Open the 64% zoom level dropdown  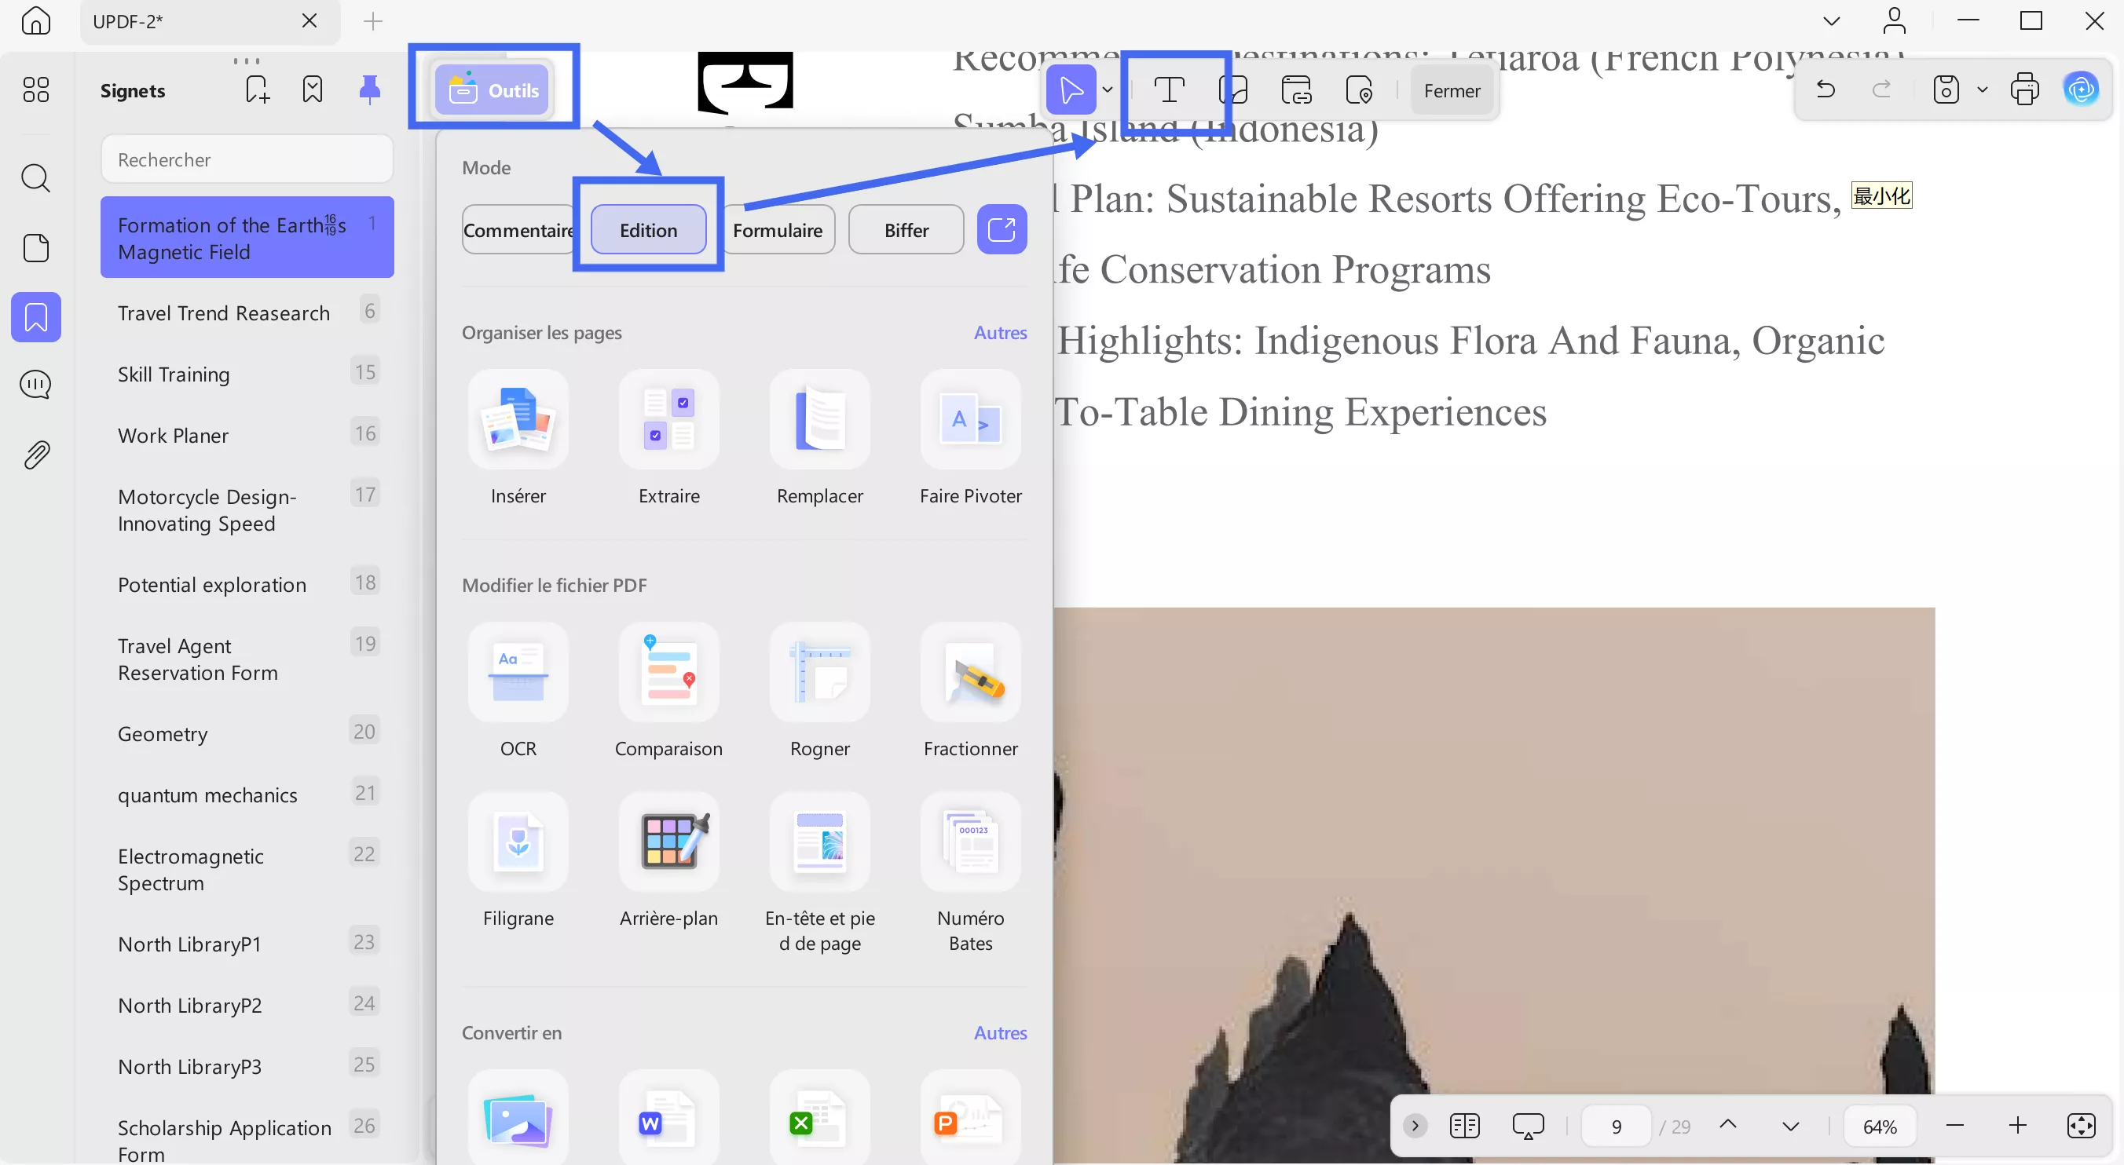(1880, 1127)
